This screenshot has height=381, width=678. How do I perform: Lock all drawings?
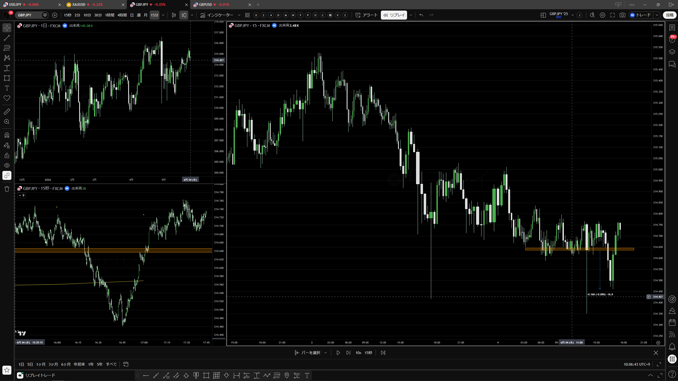pos(7,155)
